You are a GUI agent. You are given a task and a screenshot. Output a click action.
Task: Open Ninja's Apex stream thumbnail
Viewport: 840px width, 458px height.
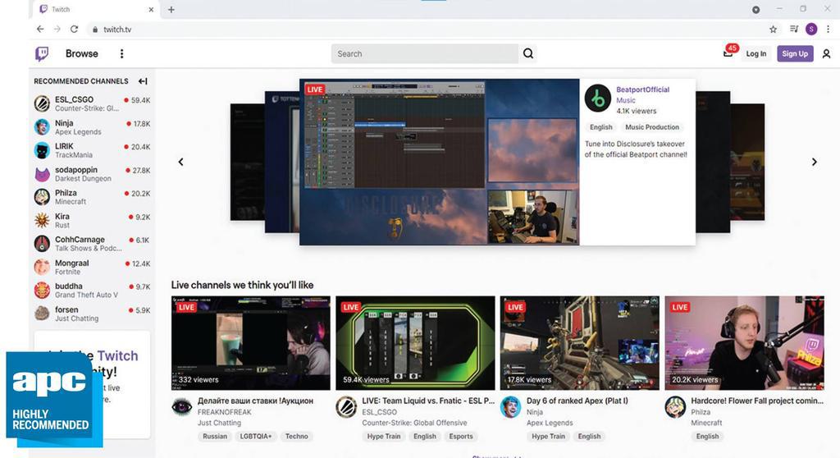point(580,343)
